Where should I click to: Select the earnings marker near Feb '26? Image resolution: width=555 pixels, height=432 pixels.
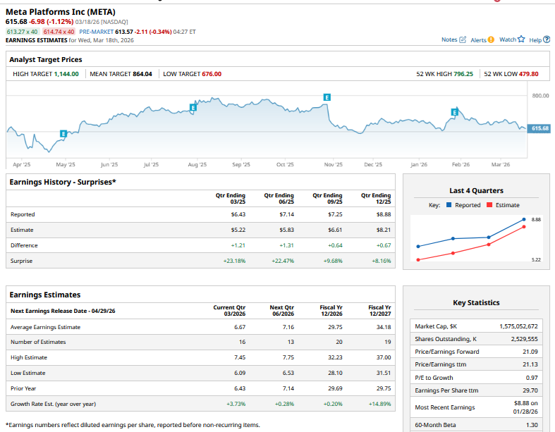(x=454, y=112)
